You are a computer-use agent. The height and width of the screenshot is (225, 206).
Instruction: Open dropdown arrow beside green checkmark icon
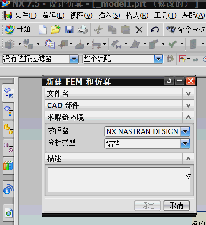(182, 44)
